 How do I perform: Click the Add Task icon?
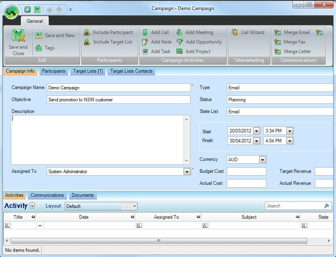point(145,51)
